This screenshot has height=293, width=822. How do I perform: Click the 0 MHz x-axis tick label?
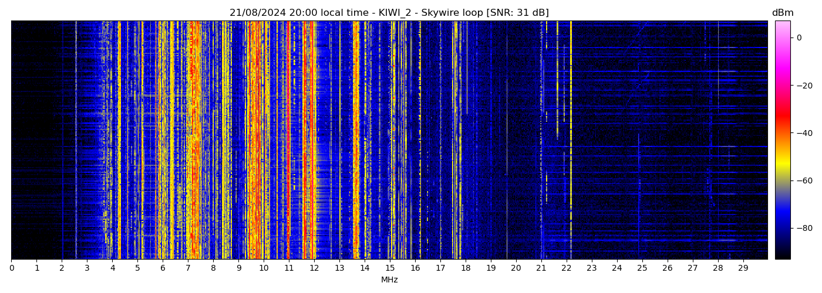click(x=11, y=268)
